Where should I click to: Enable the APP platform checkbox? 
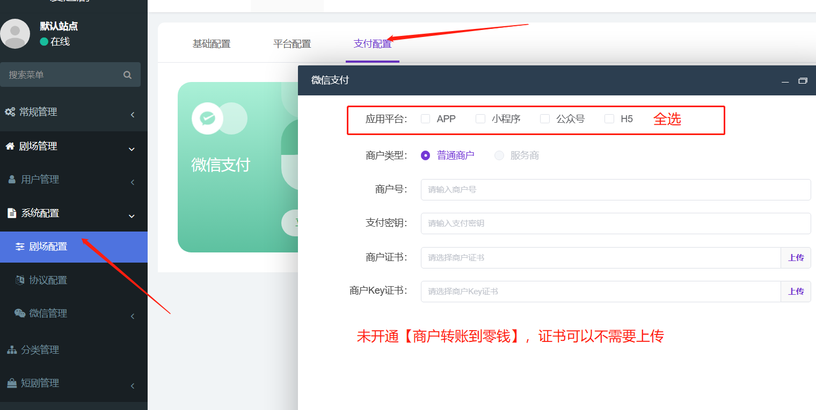(x=426, y=118)
